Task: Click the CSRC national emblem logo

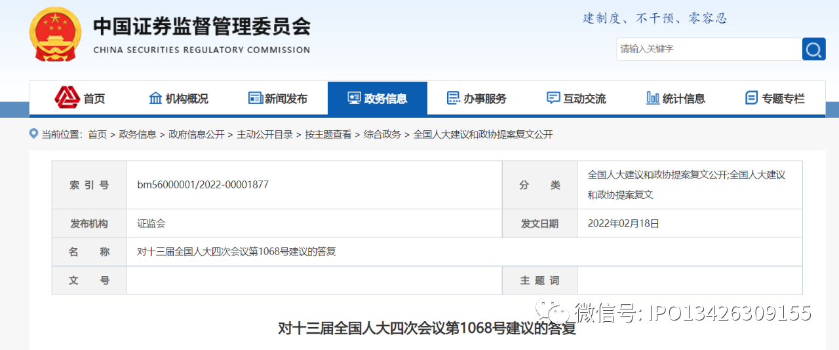Action: point(56,35)
